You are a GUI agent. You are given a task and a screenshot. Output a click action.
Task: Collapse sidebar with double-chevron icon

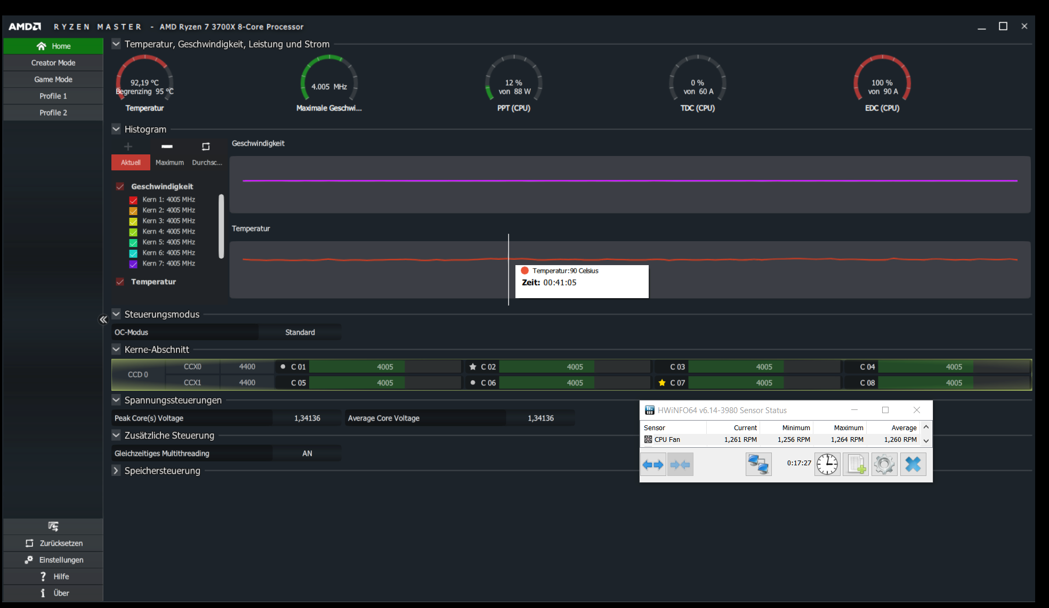[103, 319]
